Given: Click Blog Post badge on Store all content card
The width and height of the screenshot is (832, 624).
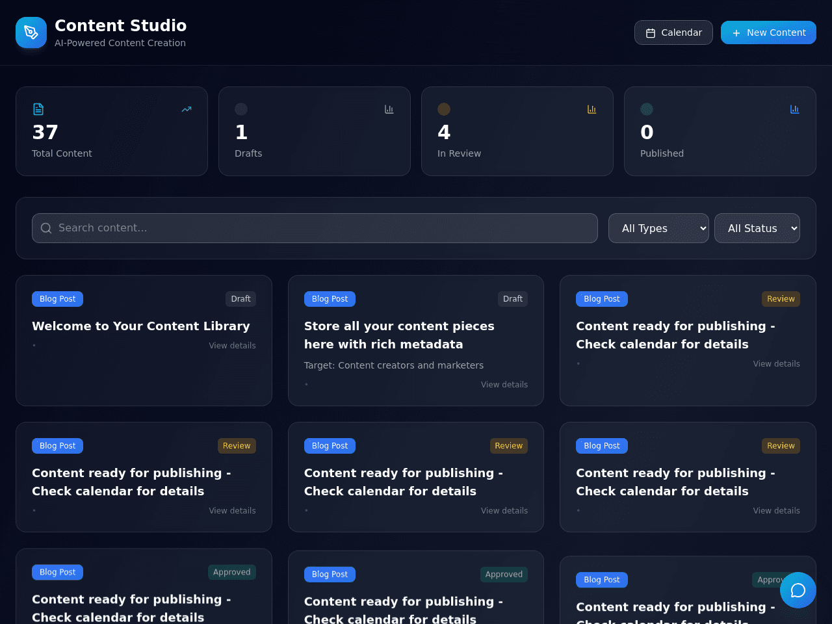Looking at the screenshot, I should click(330, 299).
